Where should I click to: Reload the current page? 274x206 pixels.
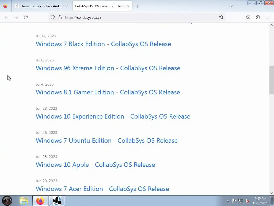pyautogui.click(x=26, y=17)
